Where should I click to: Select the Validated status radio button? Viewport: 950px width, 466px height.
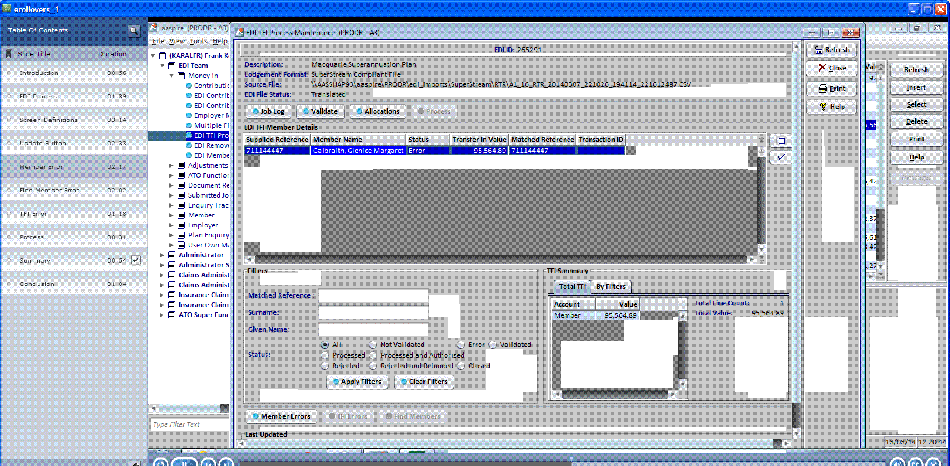click(493, 345)
